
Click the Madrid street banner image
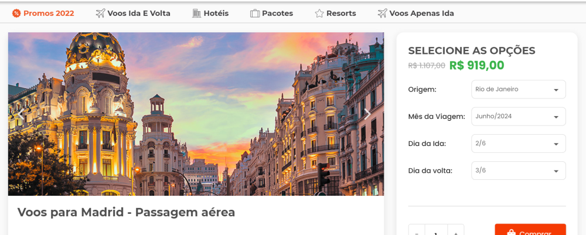(196, 114)
